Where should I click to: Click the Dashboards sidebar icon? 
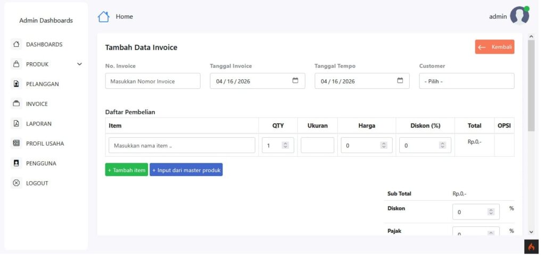[16, 44]
